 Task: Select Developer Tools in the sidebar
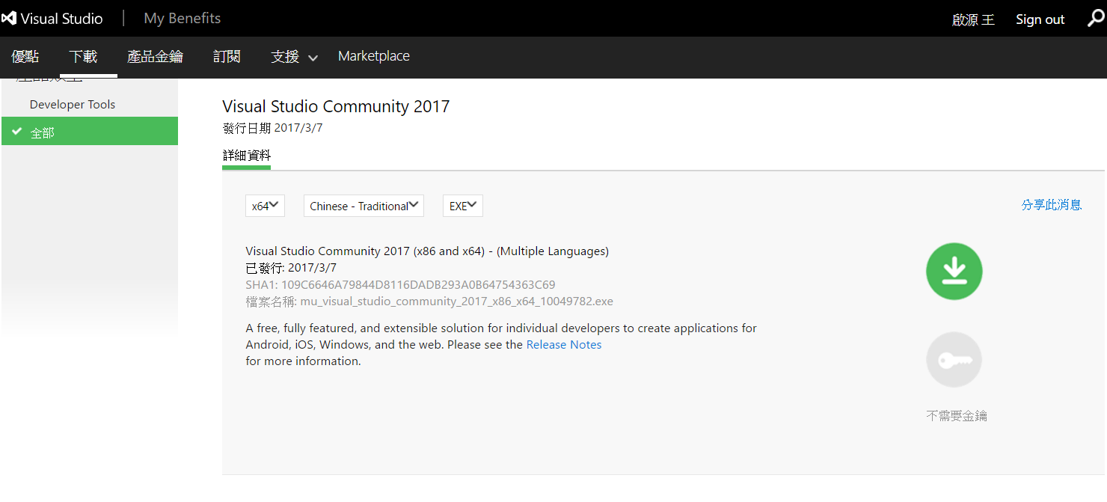click(73, 104)
